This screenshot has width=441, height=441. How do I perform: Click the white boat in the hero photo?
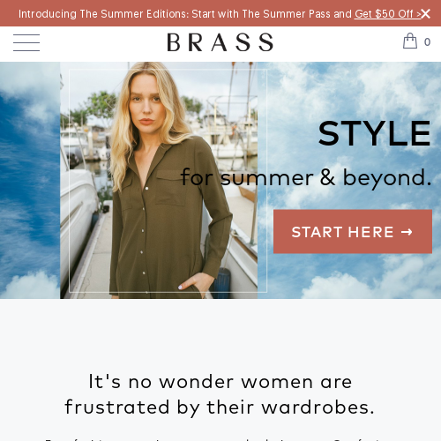point(79,220)
